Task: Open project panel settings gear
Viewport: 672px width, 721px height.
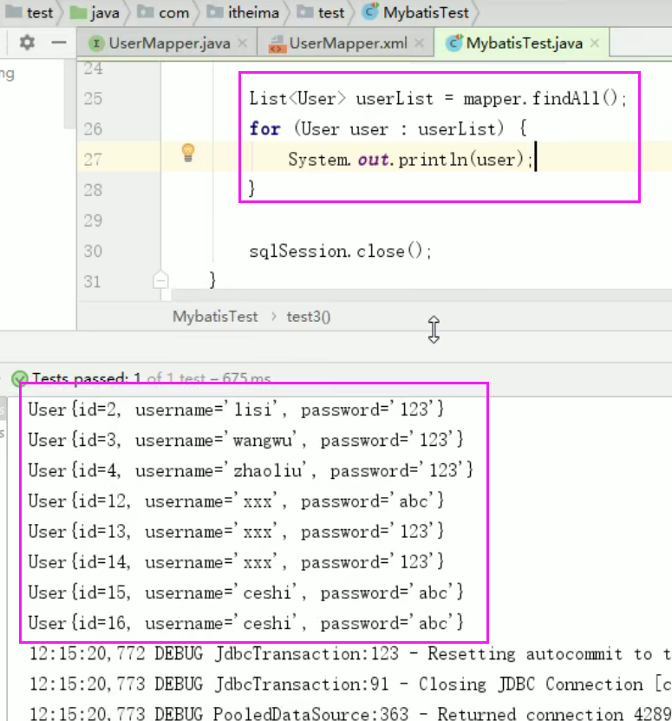Action: click(27, 43)
